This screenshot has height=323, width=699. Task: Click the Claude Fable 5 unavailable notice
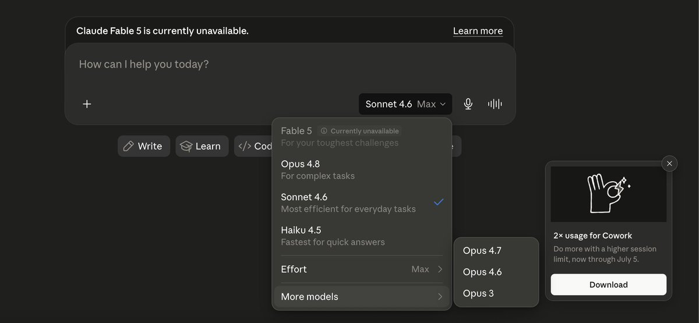point(163,31)
